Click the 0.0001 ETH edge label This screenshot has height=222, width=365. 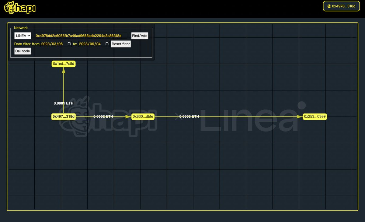coord(64,103)
